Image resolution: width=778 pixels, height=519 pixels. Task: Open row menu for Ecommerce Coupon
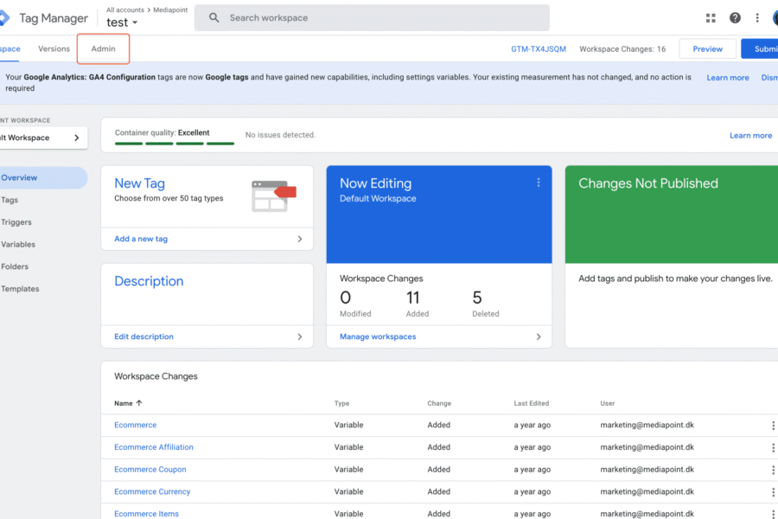(773, 470)
